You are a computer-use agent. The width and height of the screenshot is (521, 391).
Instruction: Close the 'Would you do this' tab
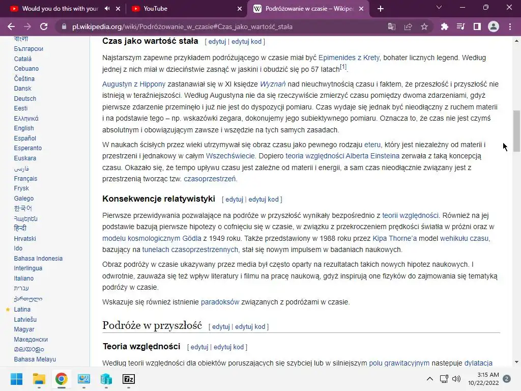pos(118,9)
